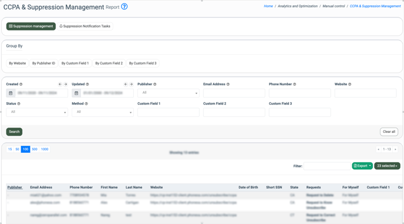Group results By Publisher ID
Image resolution: width=404 pixels, height=224 pixels.
point(43,63)
